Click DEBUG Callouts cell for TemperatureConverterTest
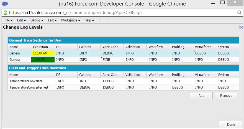Screen dimensions: 244x129 (89, 87)
